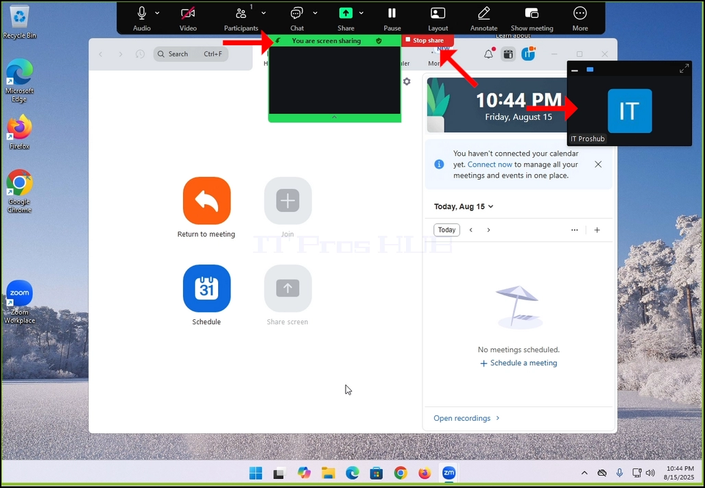
Task: Go to next day in calendar
Action: (488, 230)
